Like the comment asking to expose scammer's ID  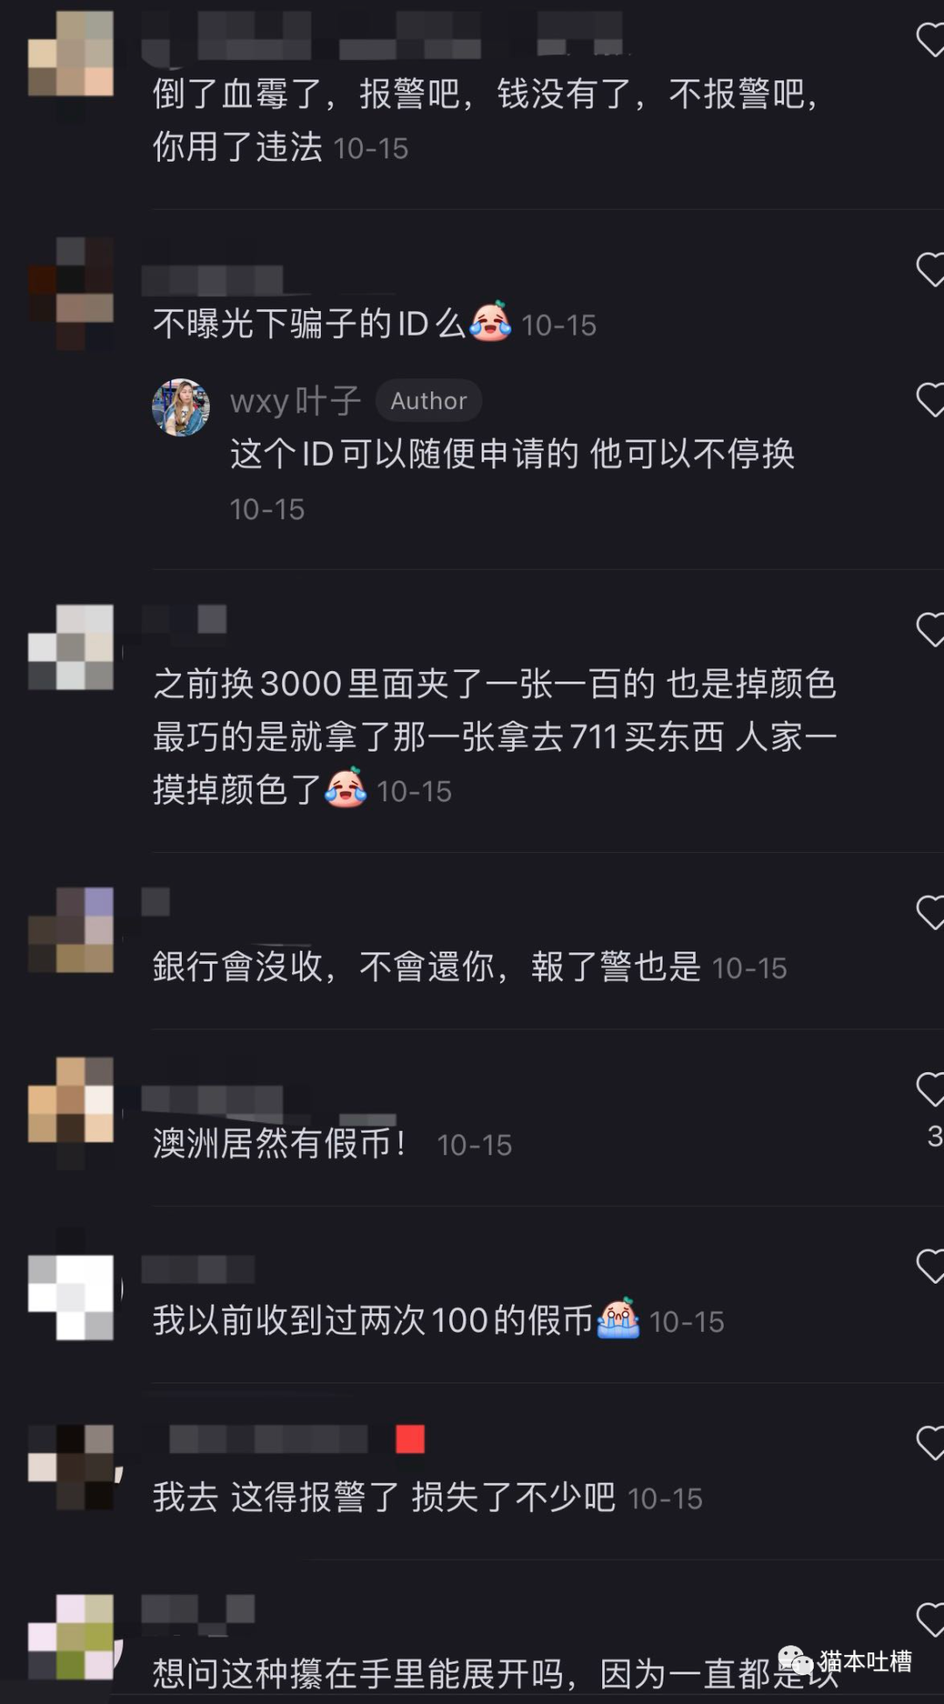click(930, 269)
